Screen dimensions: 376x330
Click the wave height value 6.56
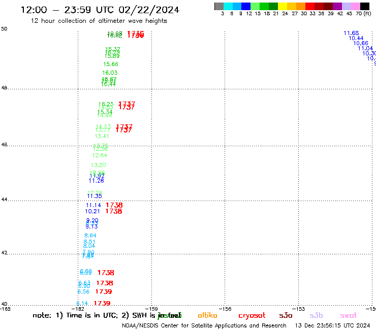click(x=83, y=291)
